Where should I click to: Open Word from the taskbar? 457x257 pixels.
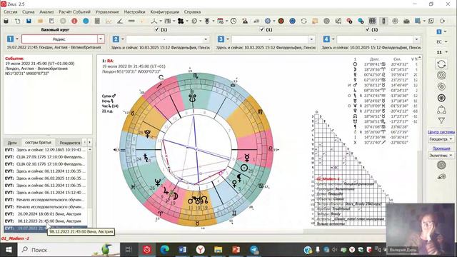(183, 250)
